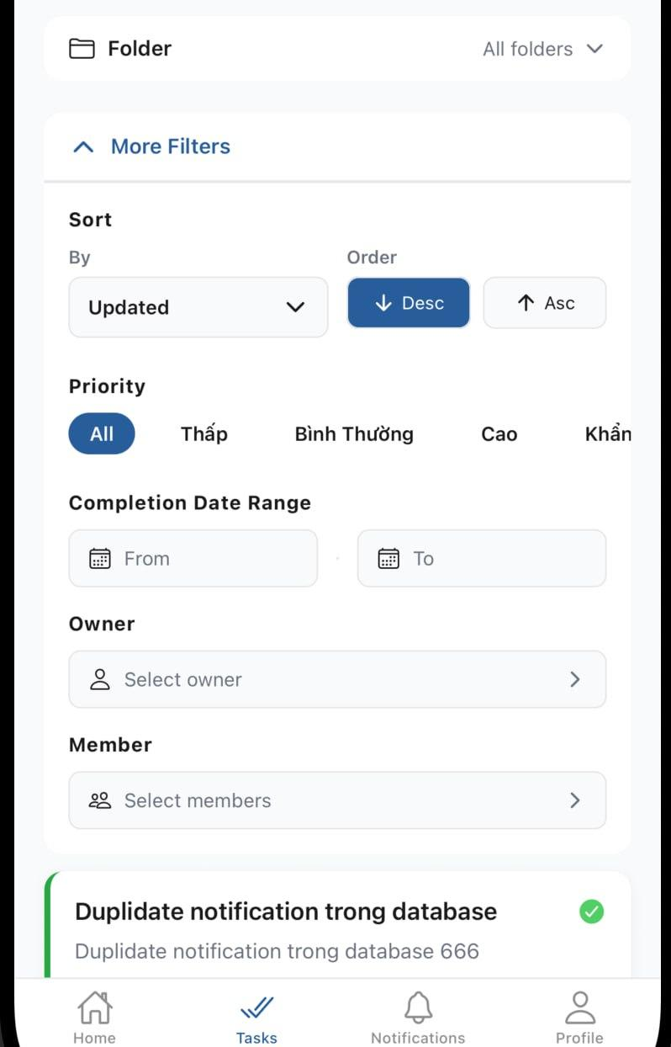
Task: Click the Desc order button
Action: point(409,303)
